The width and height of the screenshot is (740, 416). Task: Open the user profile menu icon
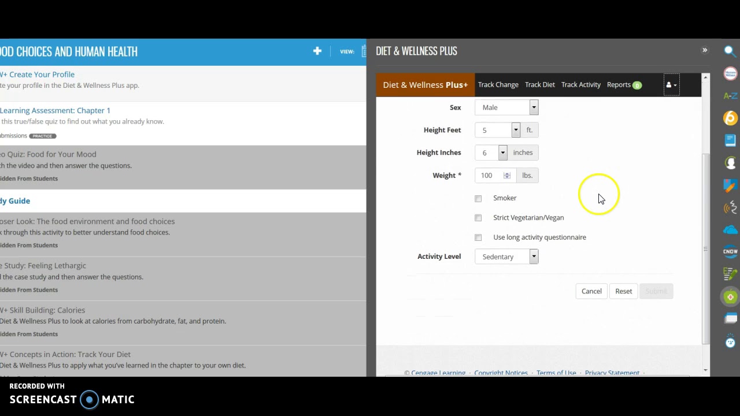[671, 85]
